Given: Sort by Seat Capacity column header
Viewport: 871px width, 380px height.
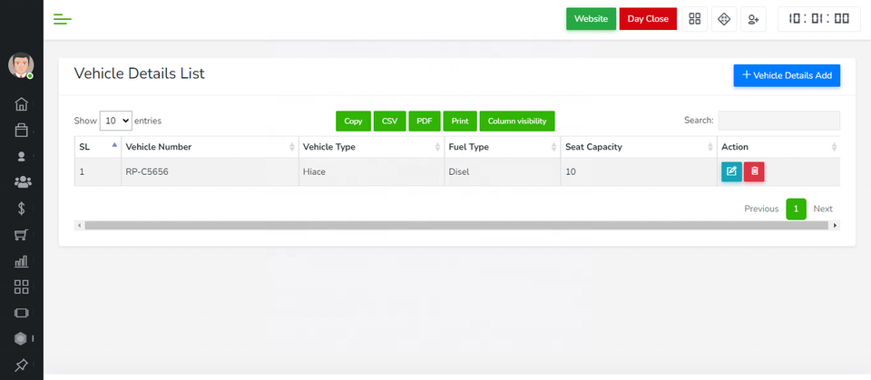Looking at the screenshot, I should pyautogui.click(x=639, y=147).
